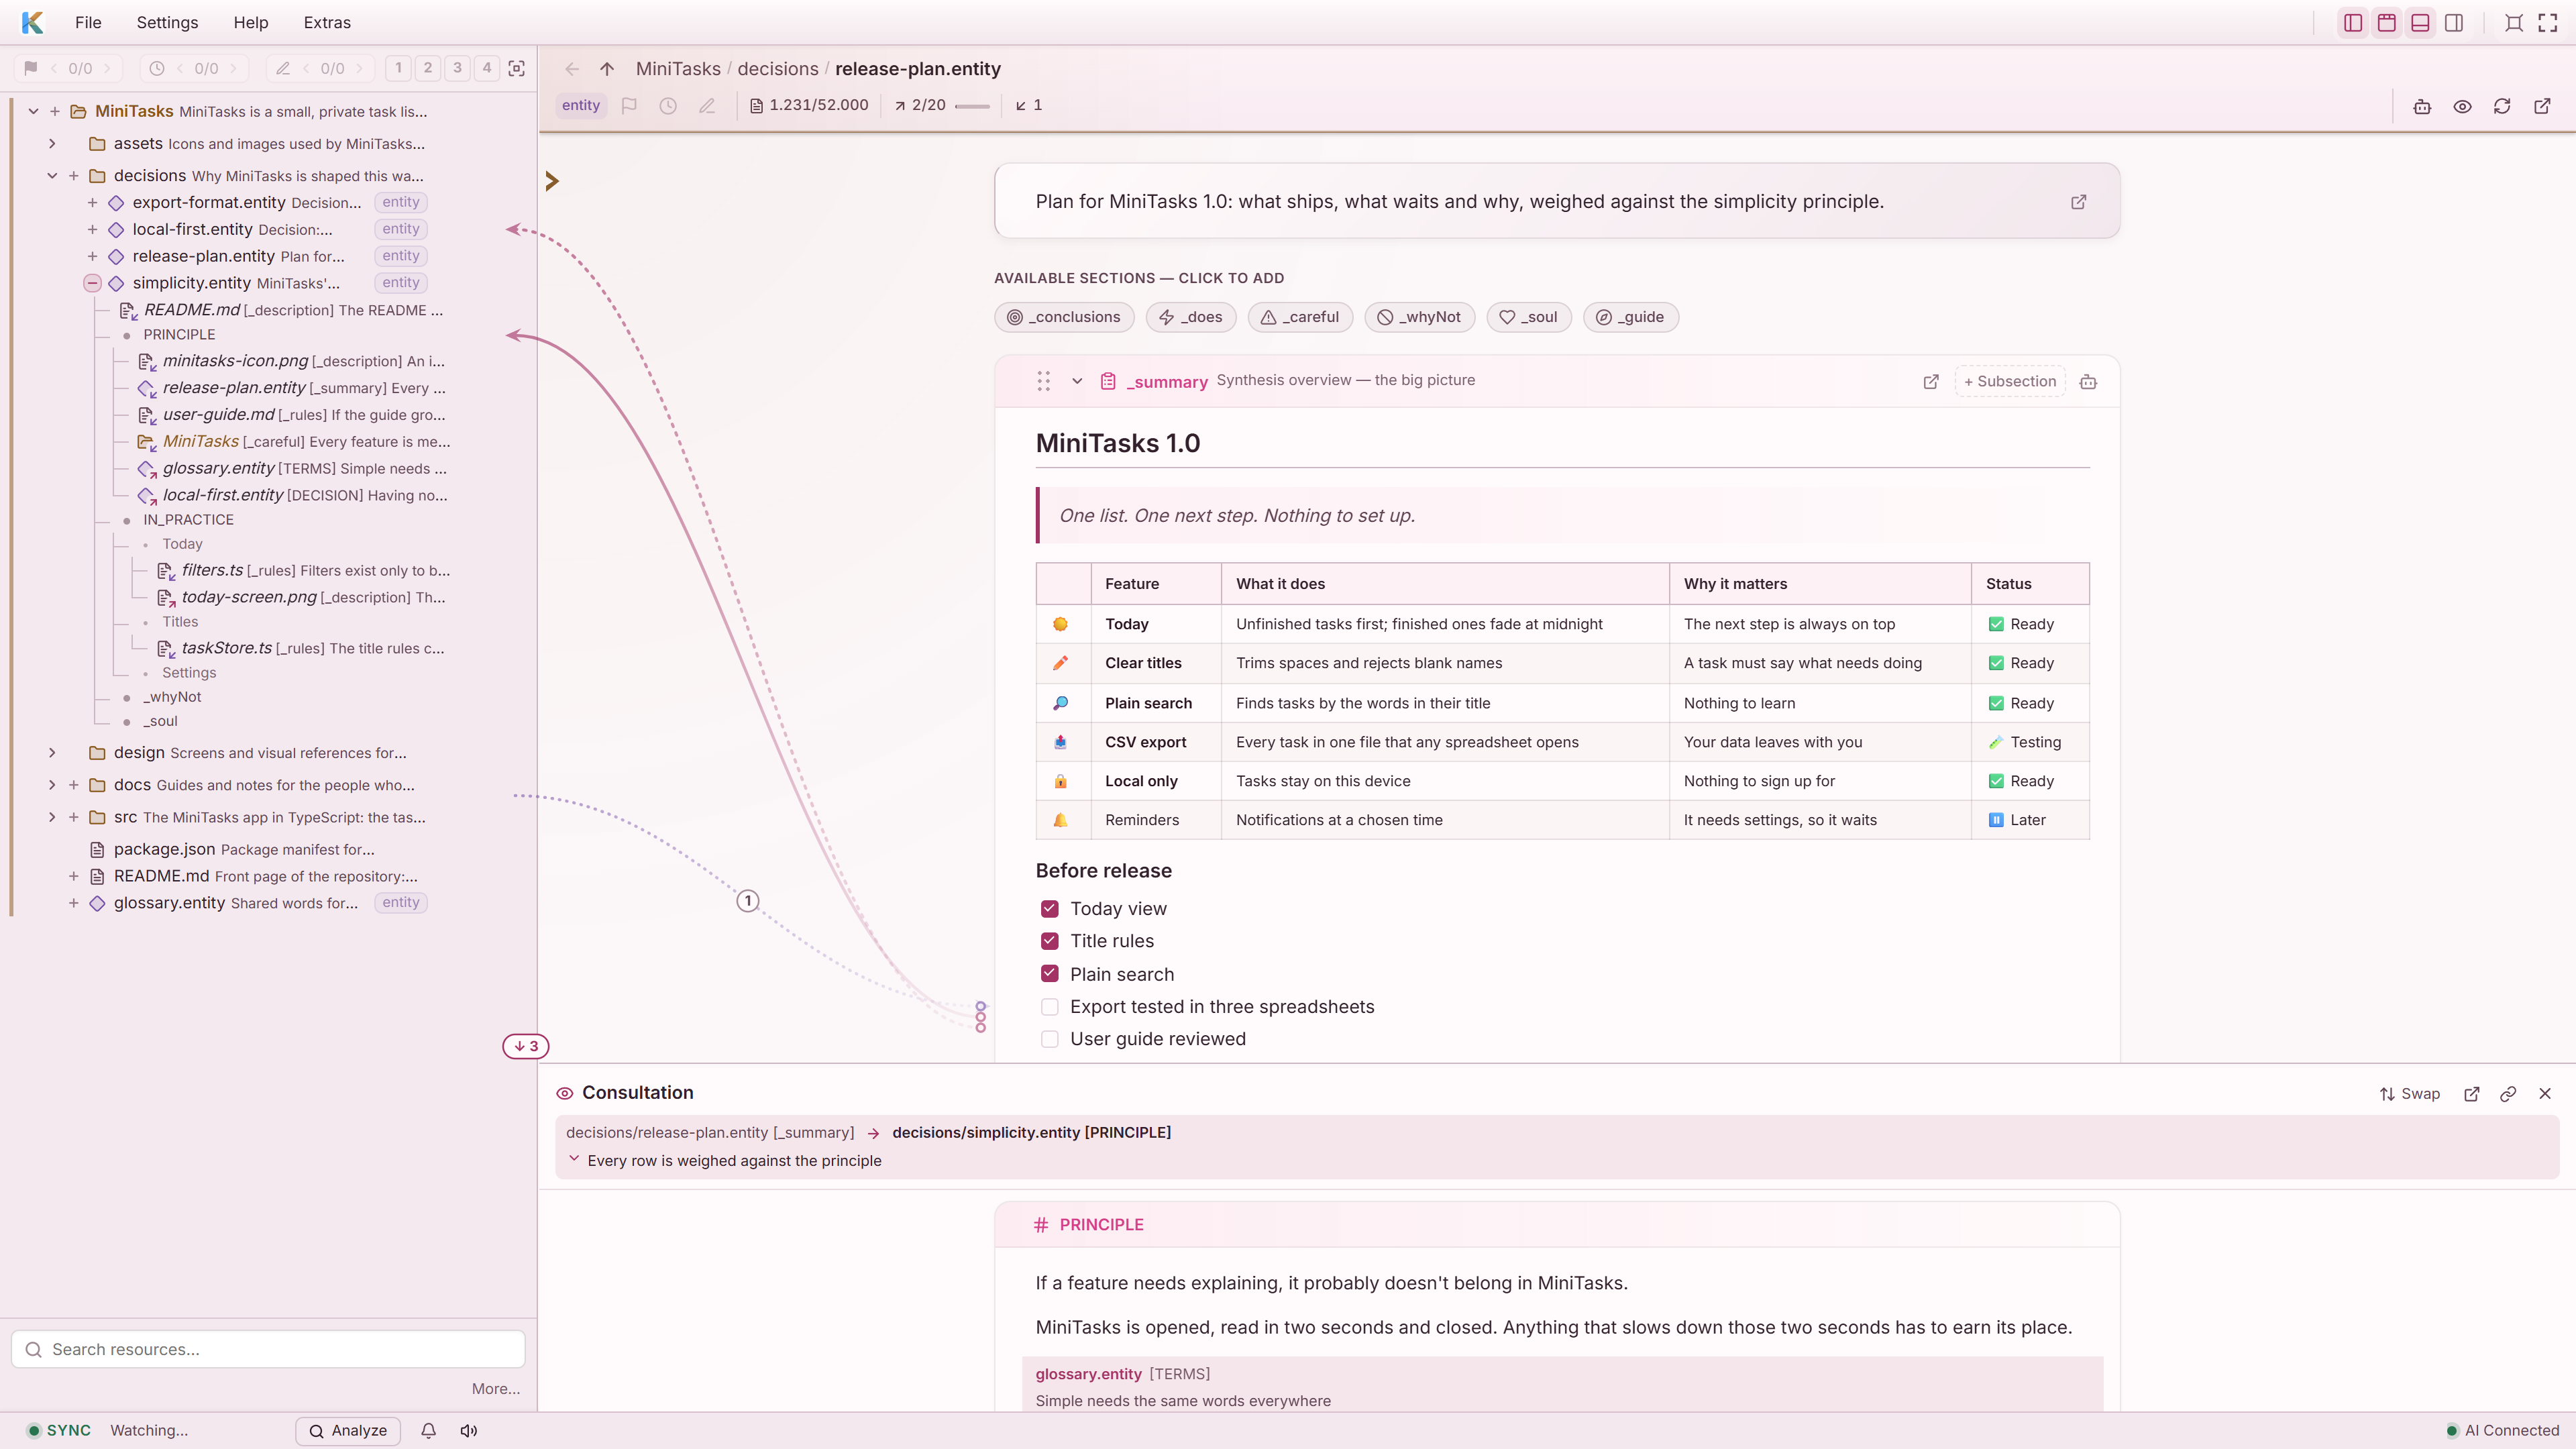
Task: Click robot icon in _summary section header
Action: [2088, 381]
